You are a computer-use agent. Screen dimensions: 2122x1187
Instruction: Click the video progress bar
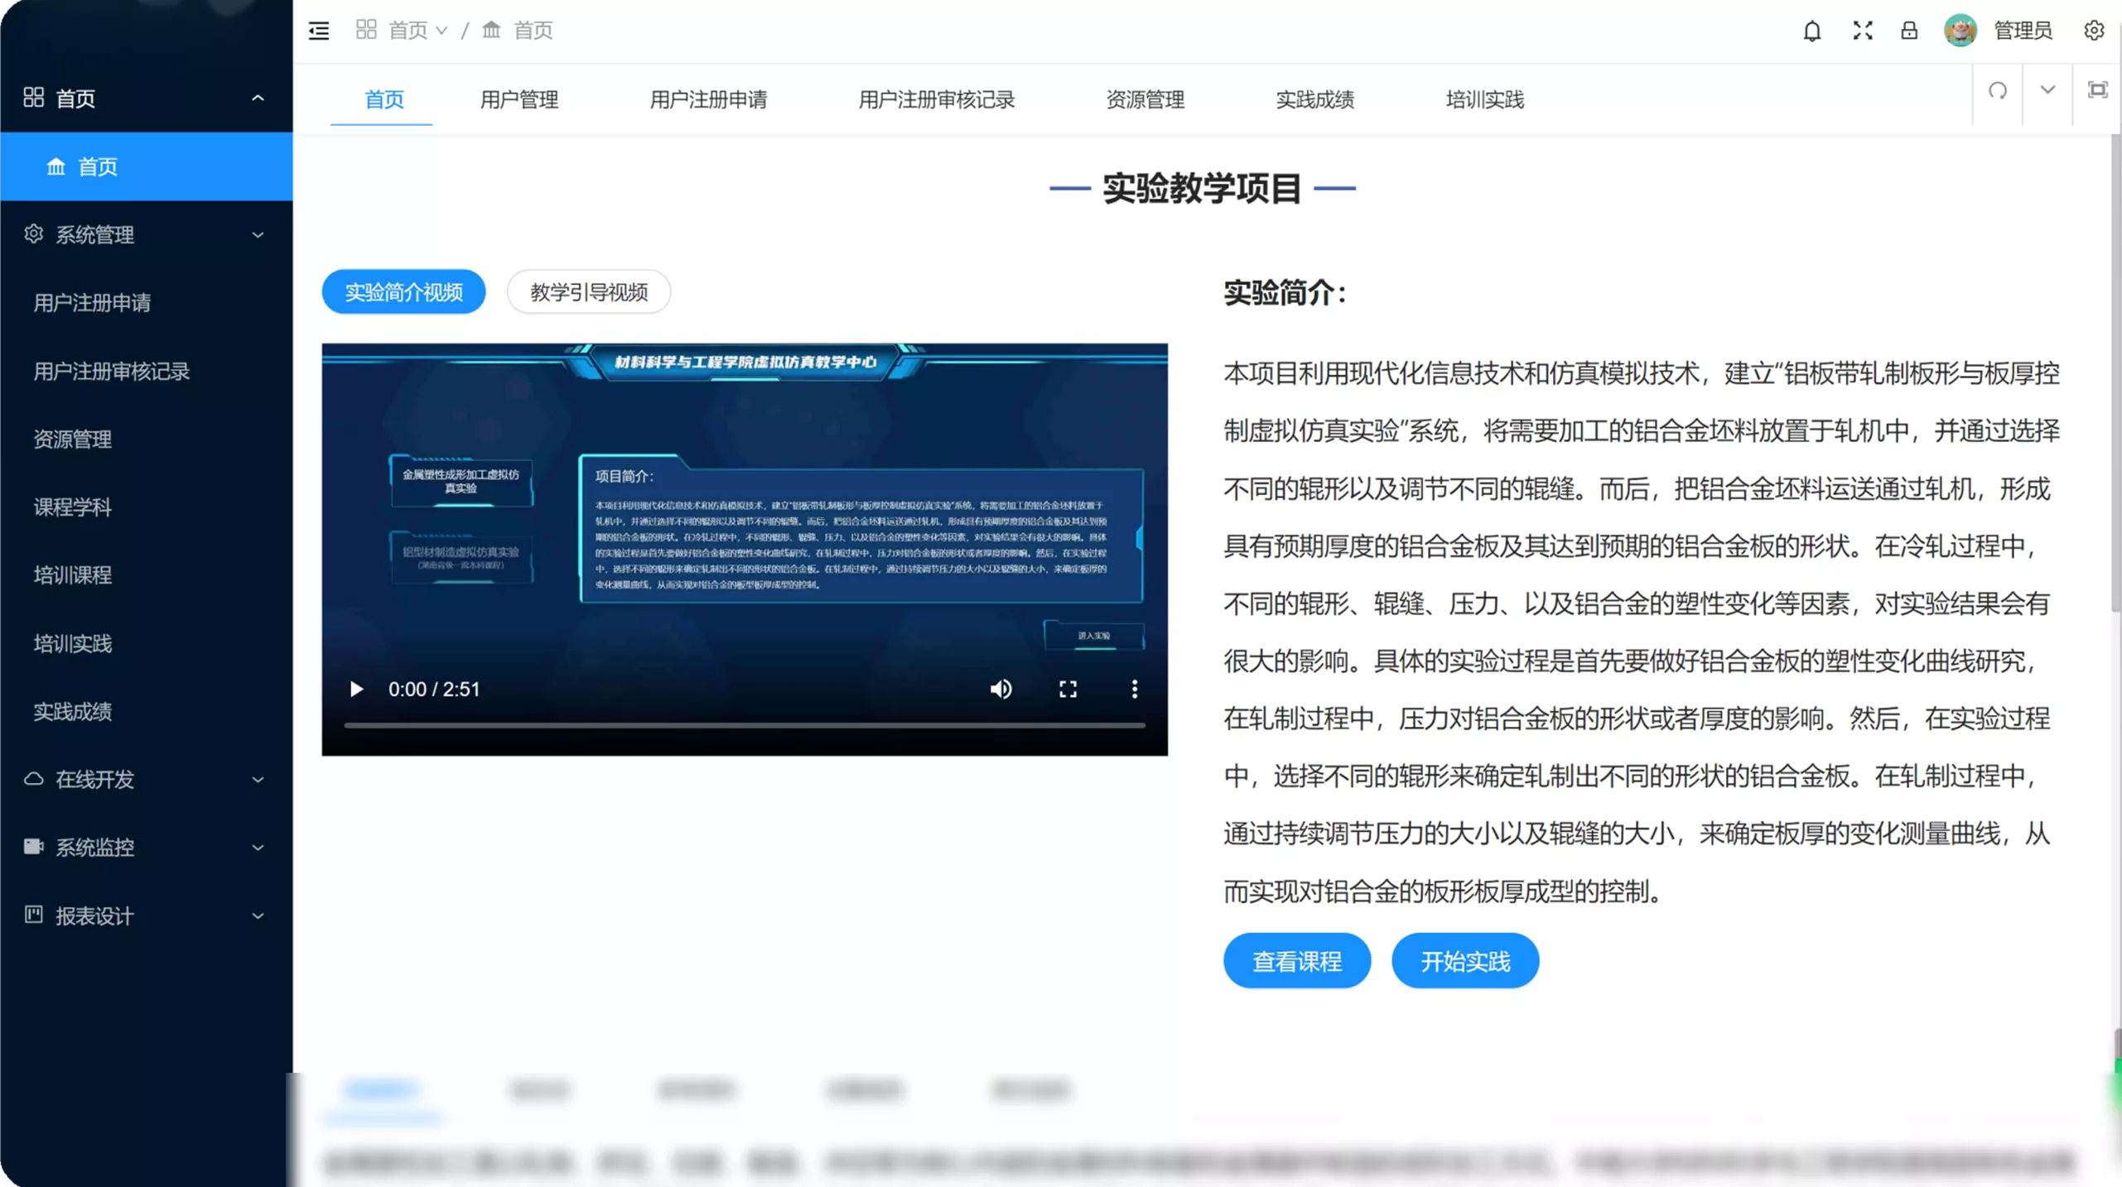click(745, 726)
